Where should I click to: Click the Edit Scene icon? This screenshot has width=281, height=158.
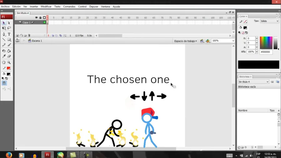(x=202, y=41)
